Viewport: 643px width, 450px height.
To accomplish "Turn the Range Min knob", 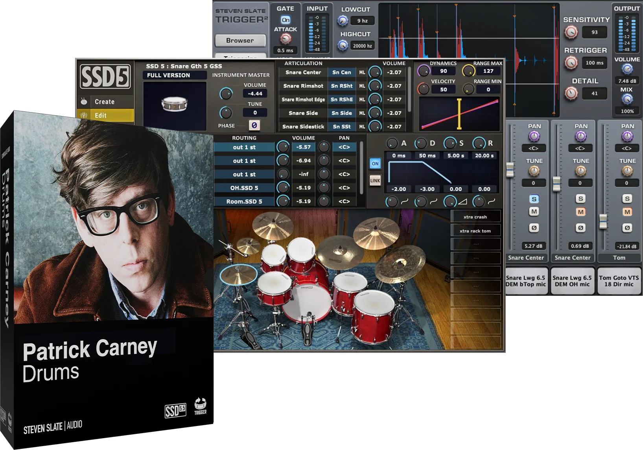I will 468,89.
